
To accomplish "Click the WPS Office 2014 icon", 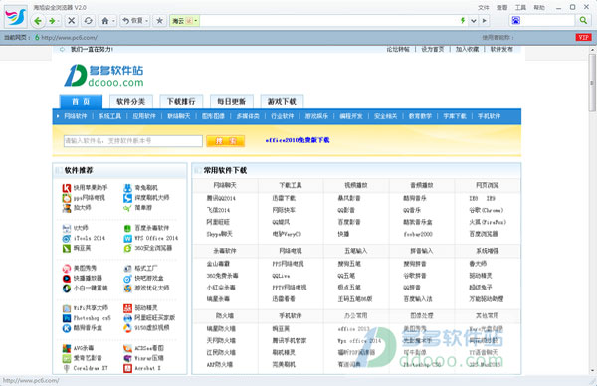I will click(128, 239).
